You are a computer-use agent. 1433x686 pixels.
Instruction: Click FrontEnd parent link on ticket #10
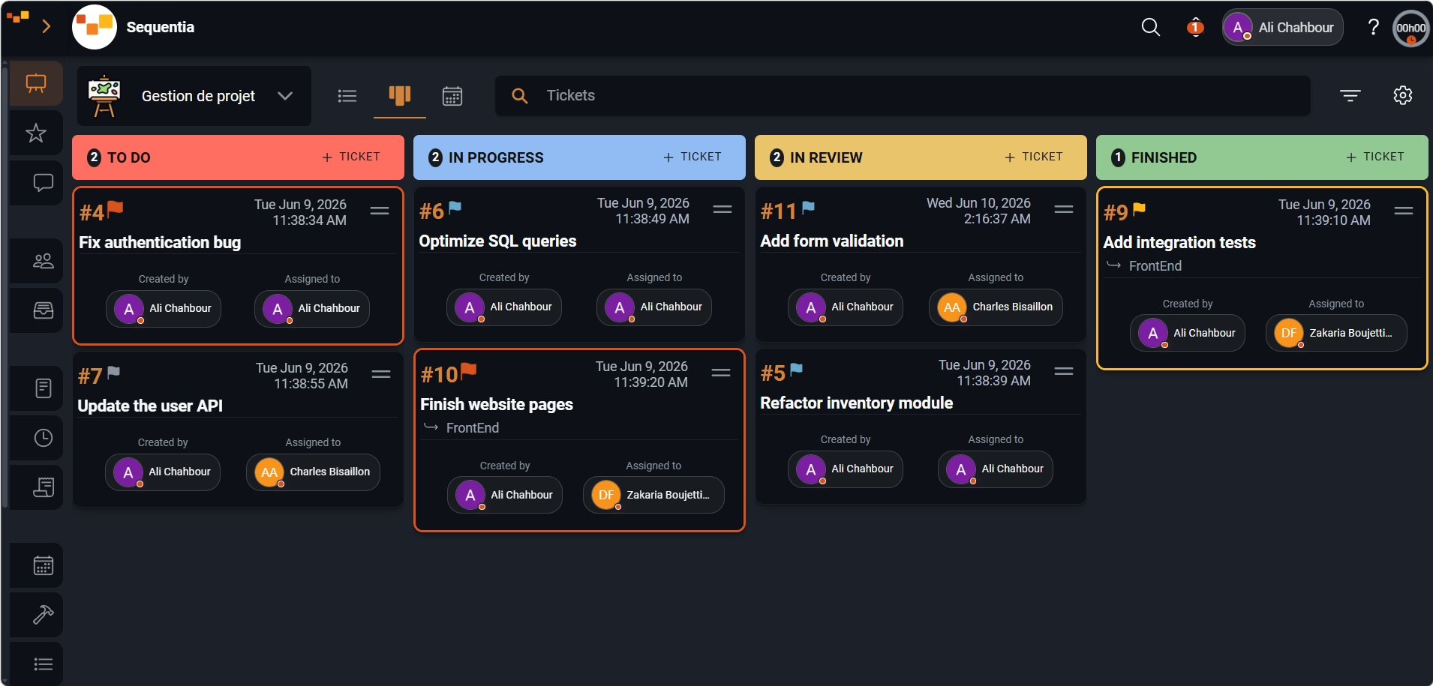click(x=473, y=428)
